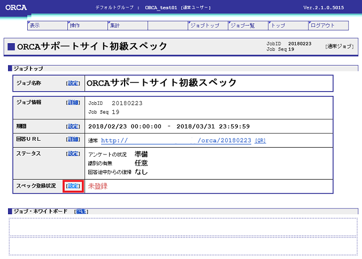Open the ジョブ一覧 menu item
362x259 pixels.
point(248,26)
